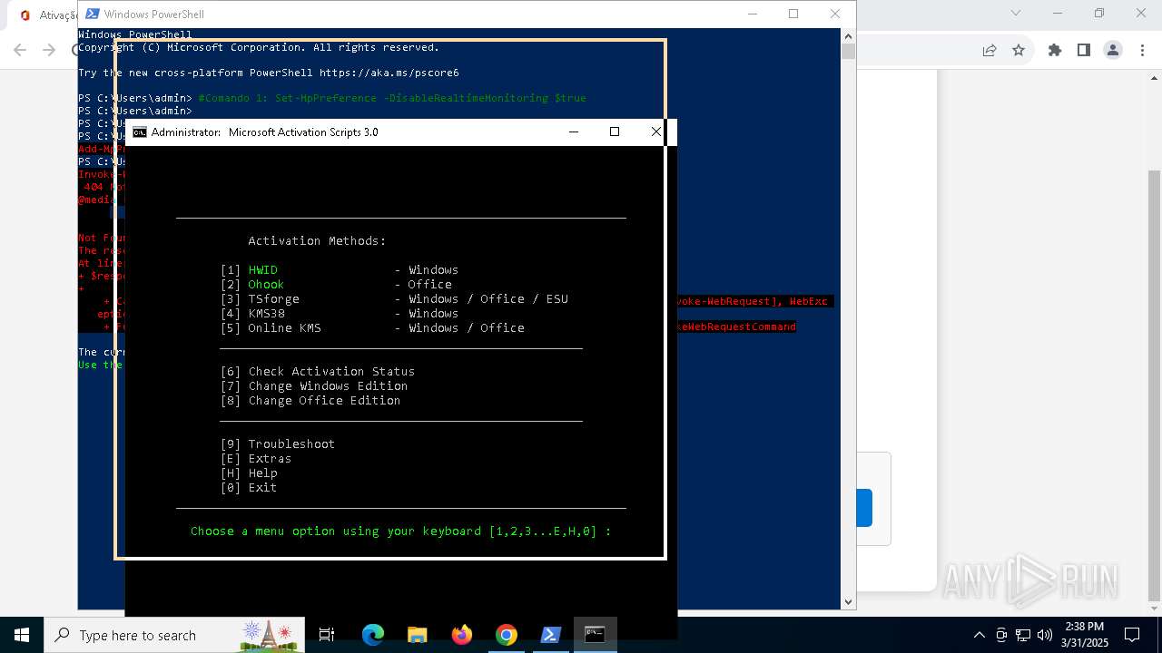Click the Chrome forward arrow
This screenshot has width=1162, height=653.
(49, 50)
